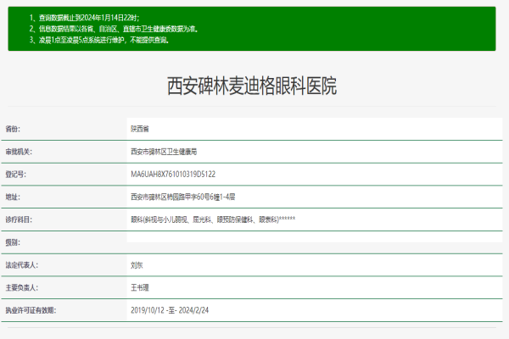The width and height of the screenshot is (509, 339).
Task: Select the legal representative name 刘东
Action: pyautogui.click(x=137, y=265)
